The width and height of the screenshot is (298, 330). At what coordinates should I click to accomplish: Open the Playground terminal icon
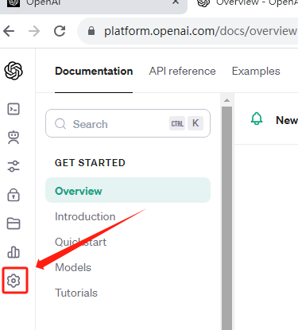(x=14, y=109)
